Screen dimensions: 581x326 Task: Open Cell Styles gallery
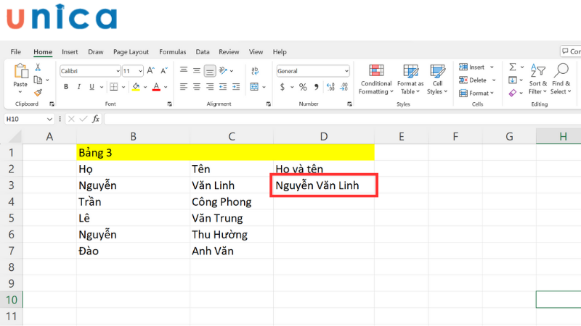pos(437,79)
